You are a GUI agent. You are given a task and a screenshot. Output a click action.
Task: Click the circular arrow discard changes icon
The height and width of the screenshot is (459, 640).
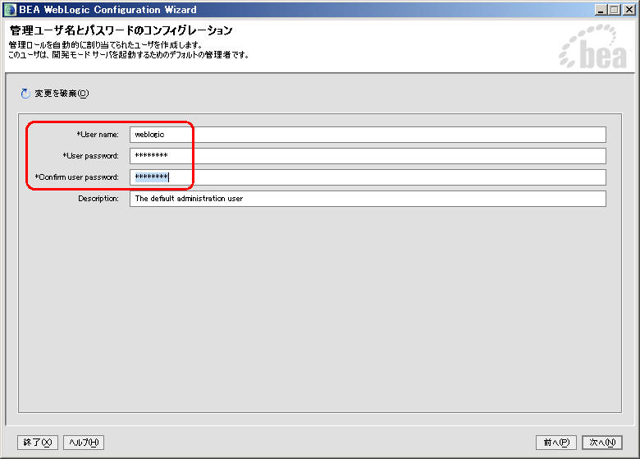click(x=25, y=94)
